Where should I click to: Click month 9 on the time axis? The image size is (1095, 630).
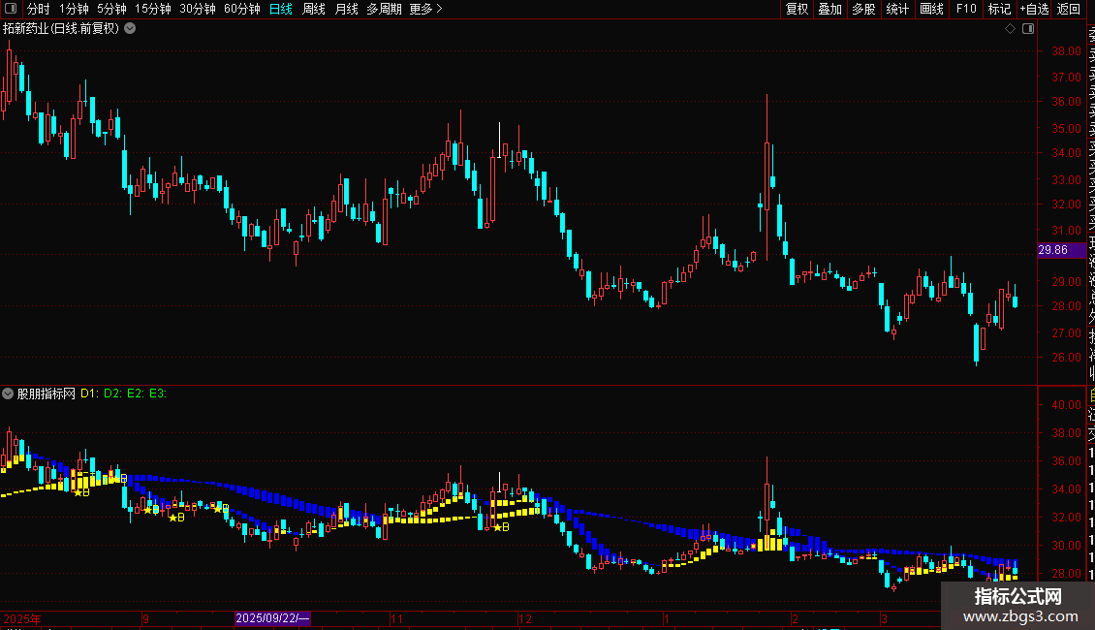(145, 618)
